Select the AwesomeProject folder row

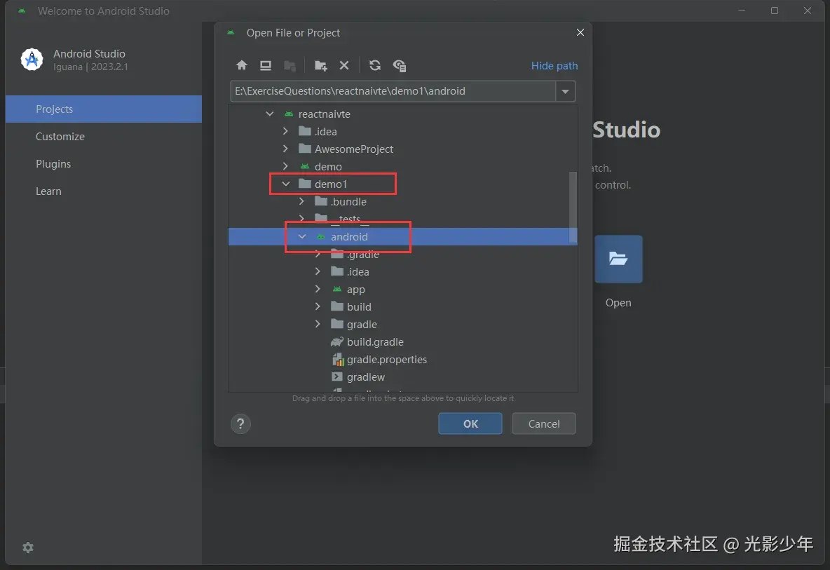click(402, 149)
